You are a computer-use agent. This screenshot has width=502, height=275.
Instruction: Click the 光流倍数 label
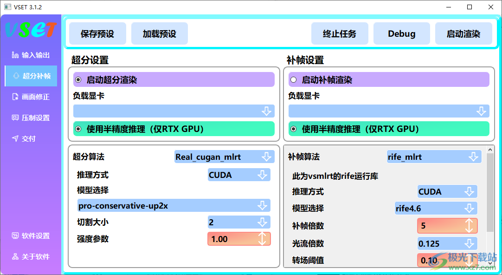click(308, 243)
